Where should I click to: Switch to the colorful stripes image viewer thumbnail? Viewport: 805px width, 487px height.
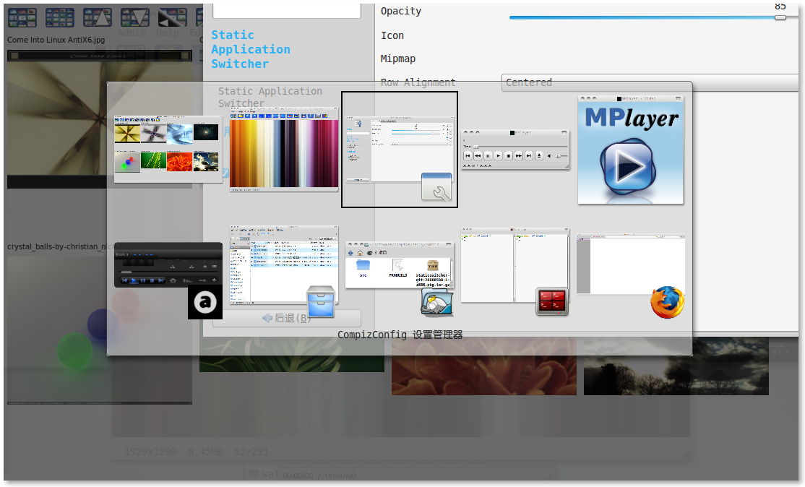tap(284, 150)
